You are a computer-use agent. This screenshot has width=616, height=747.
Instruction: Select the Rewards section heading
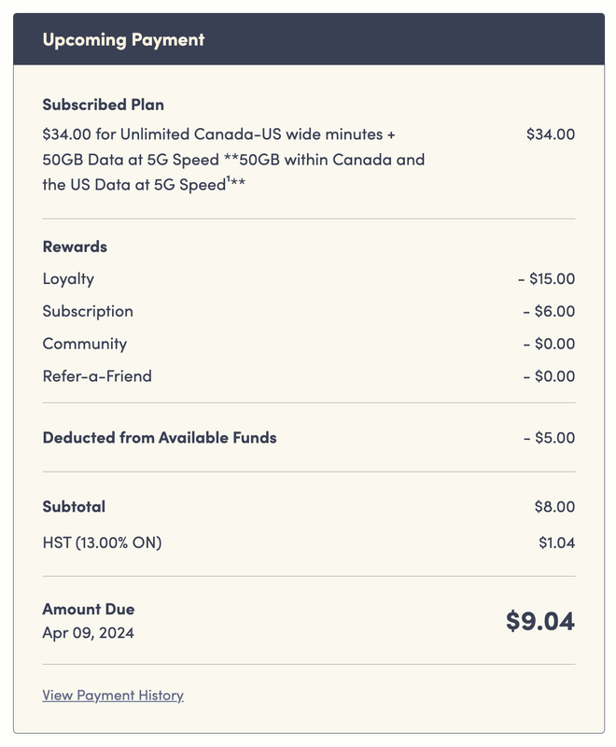(75, 247)
